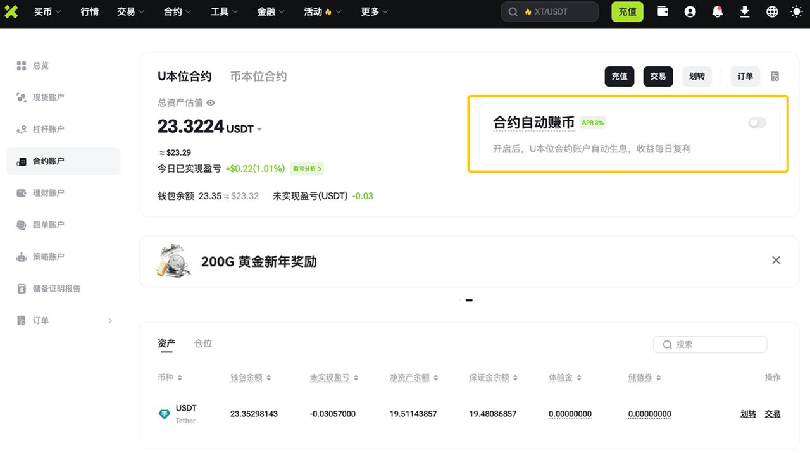Open the language globe icon
This screenshot has width=810, height=453.
point(772,11)
